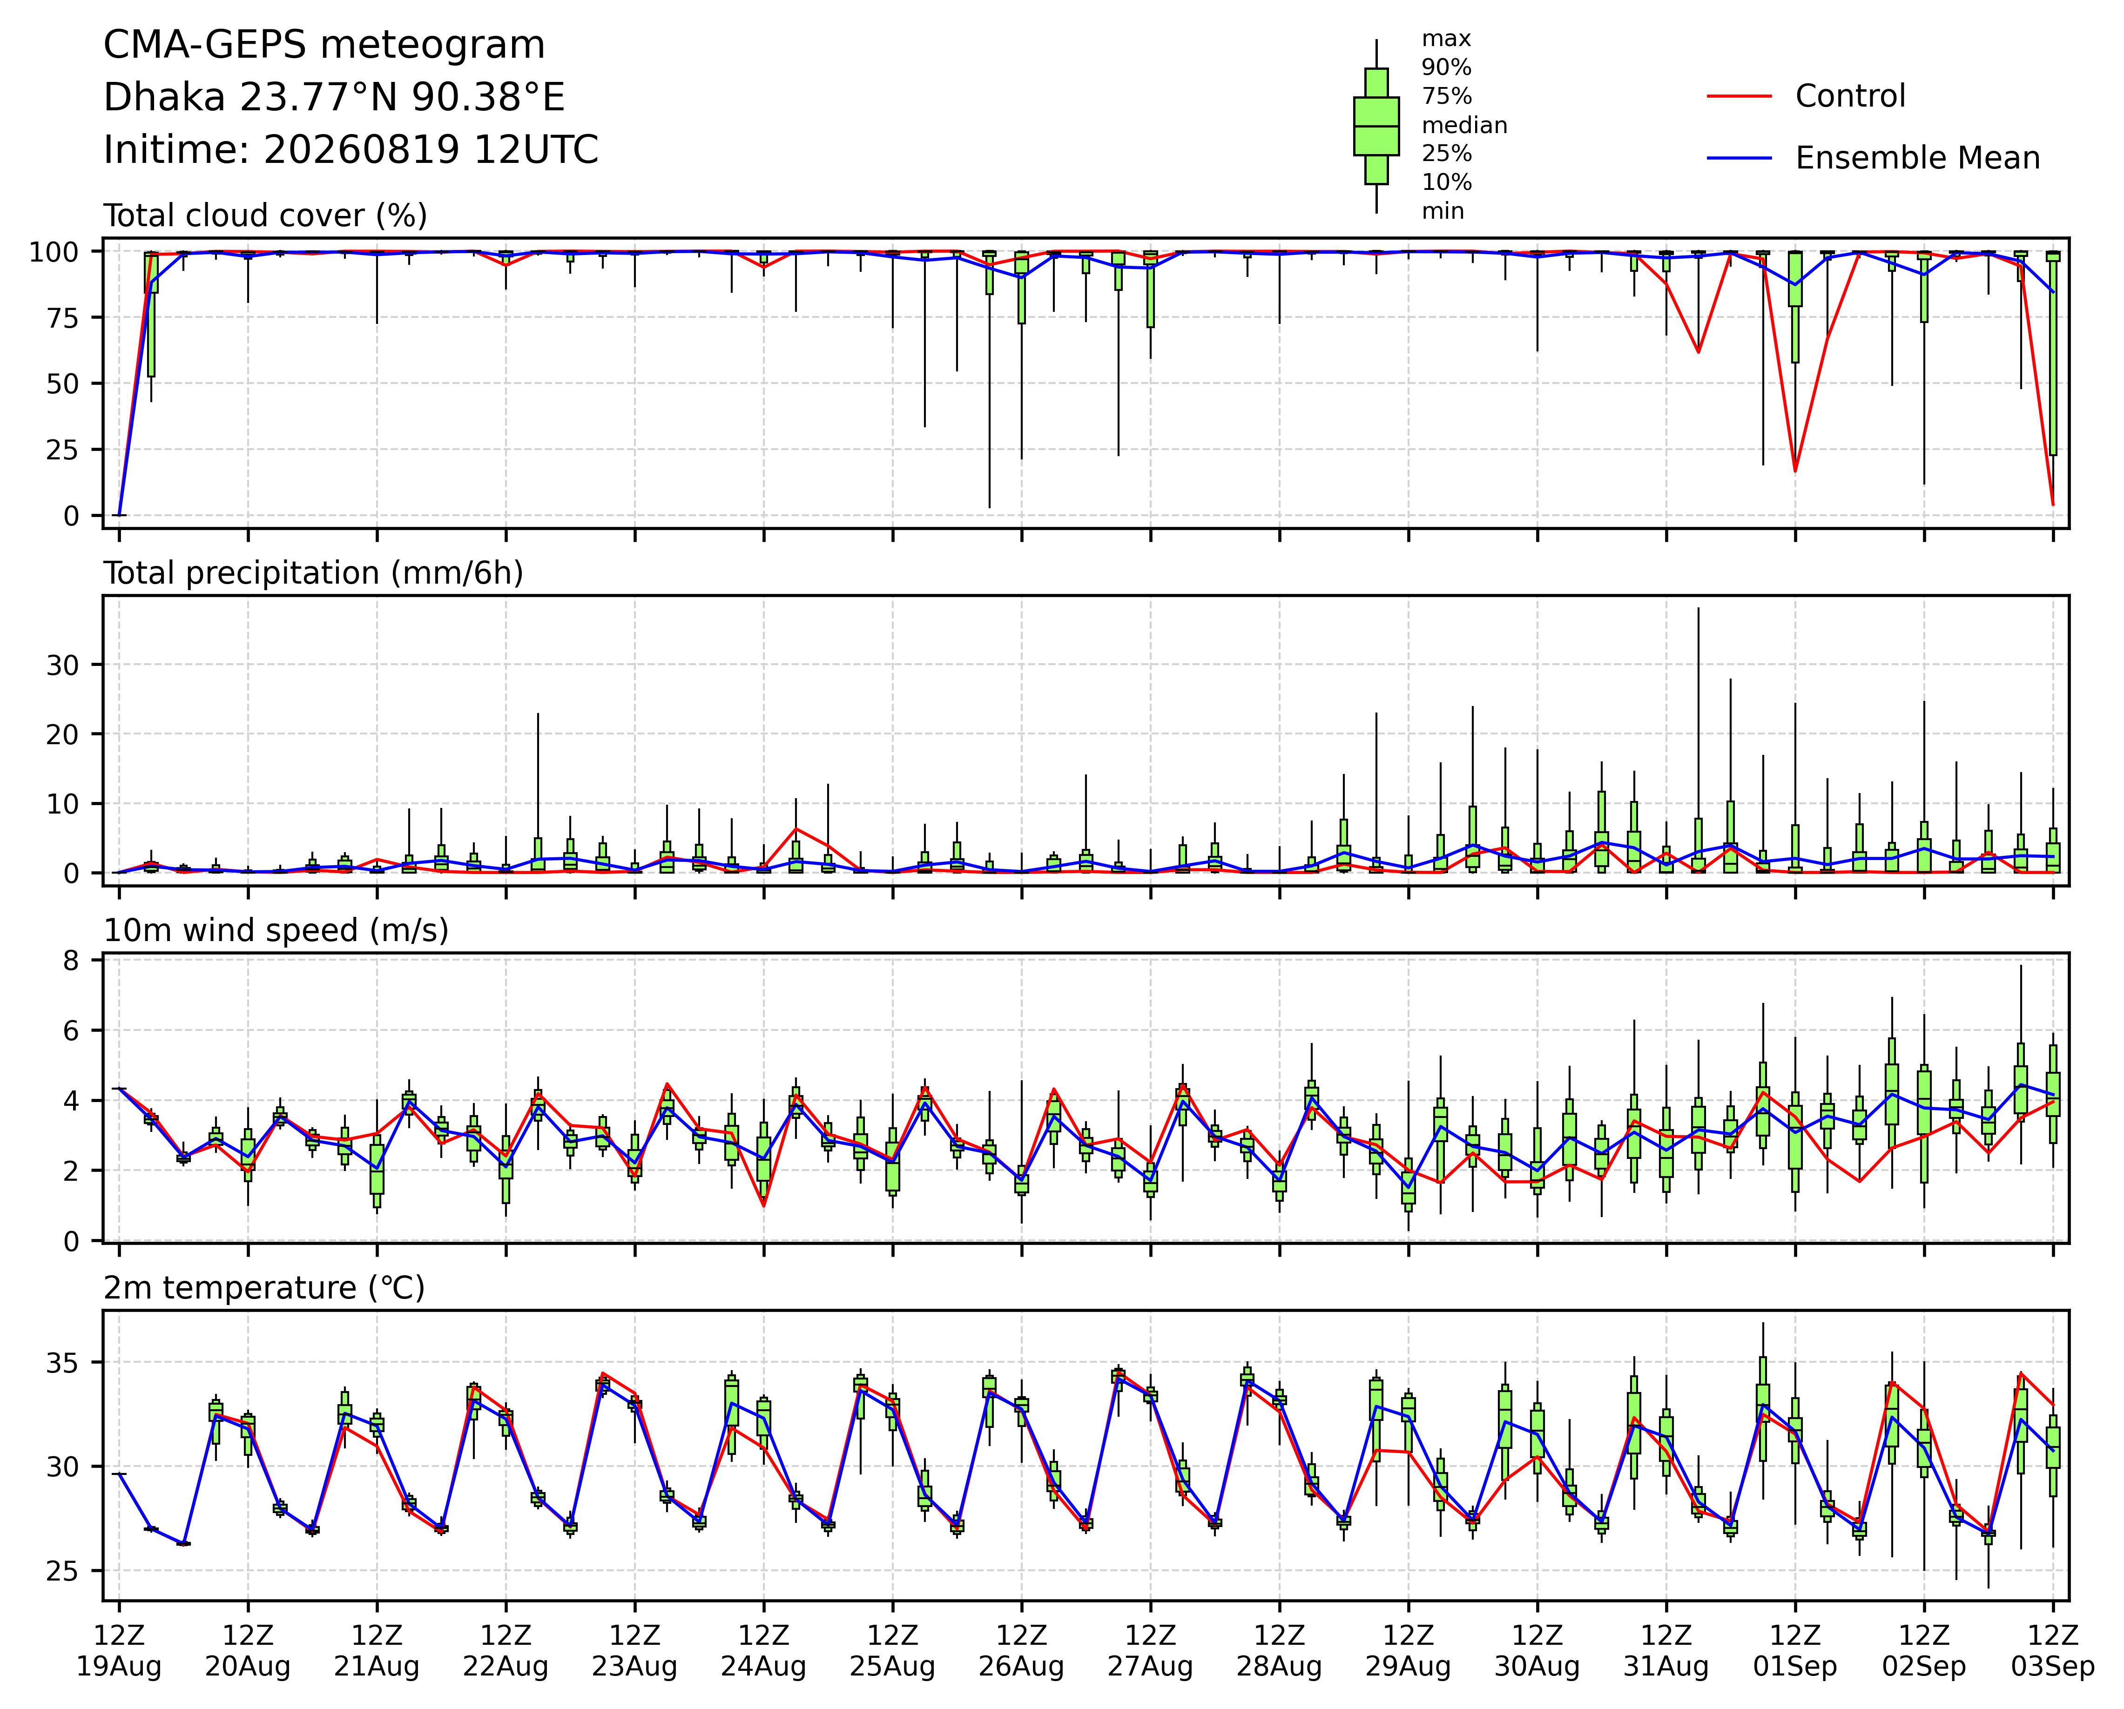This screenshot has height=1709, width=2124.
Task: Click the '12Z 29Aug' x-axis label
Action: (x=1408, y=1651)
